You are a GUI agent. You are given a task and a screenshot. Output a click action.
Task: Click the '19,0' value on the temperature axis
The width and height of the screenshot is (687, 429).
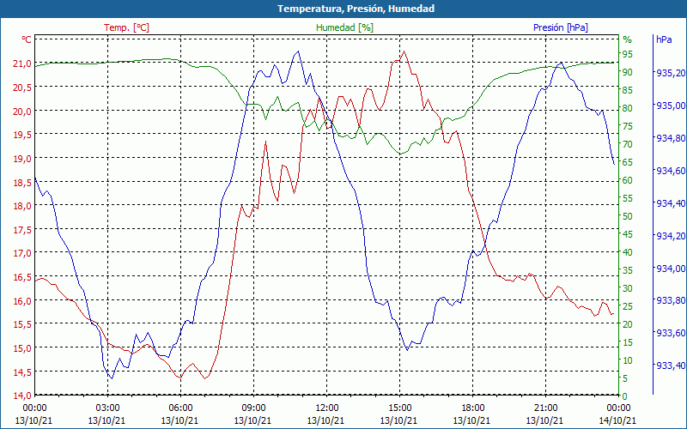pyautogui.click(x=22, y=159)
